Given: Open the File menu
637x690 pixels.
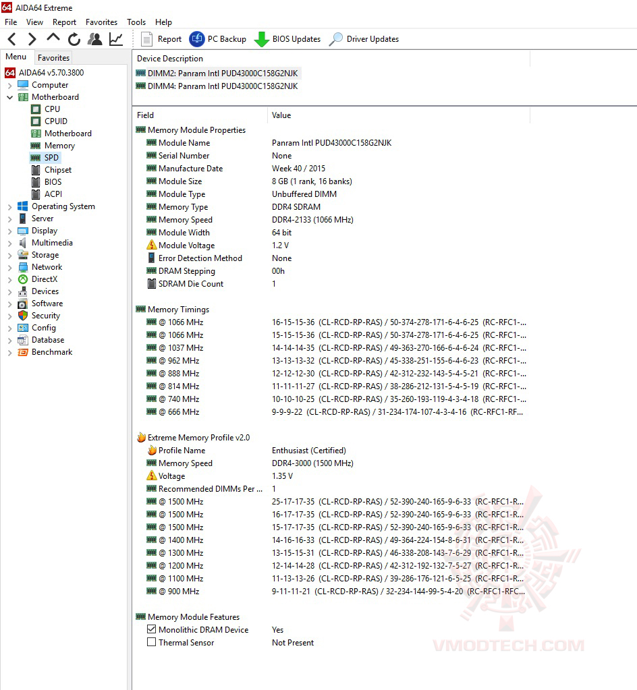Looking at the screenshot, I should (11, 22).
